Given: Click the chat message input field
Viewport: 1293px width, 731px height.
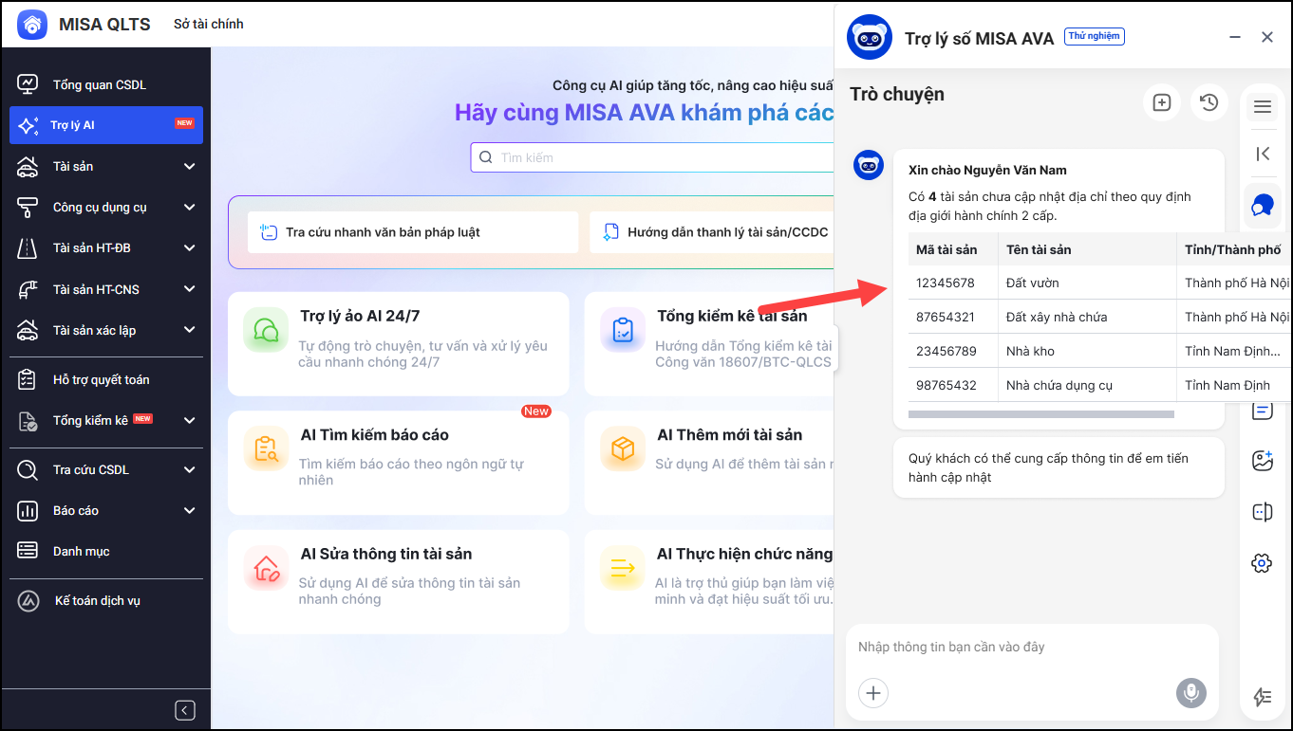Looking at the screenshot, I should pyautogui.click(x=1031, y=648).
